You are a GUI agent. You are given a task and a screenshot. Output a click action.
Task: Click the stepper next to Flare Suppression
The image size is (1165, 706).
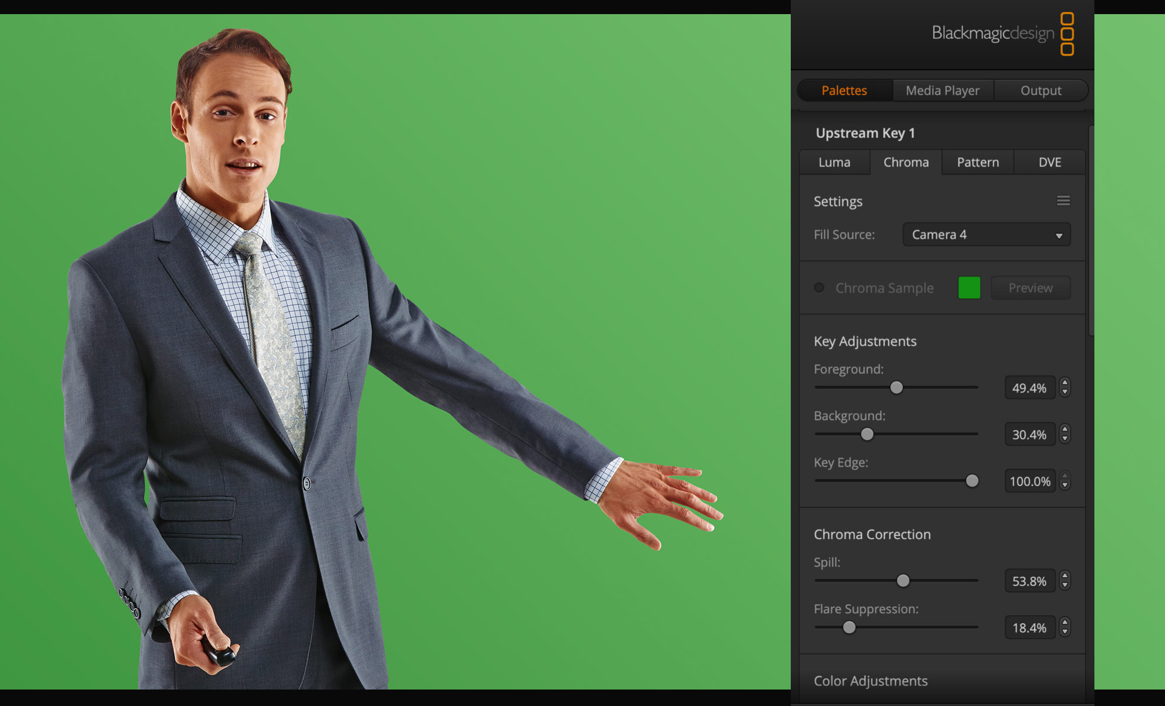pyautogui.click(x=1065, y=628)
